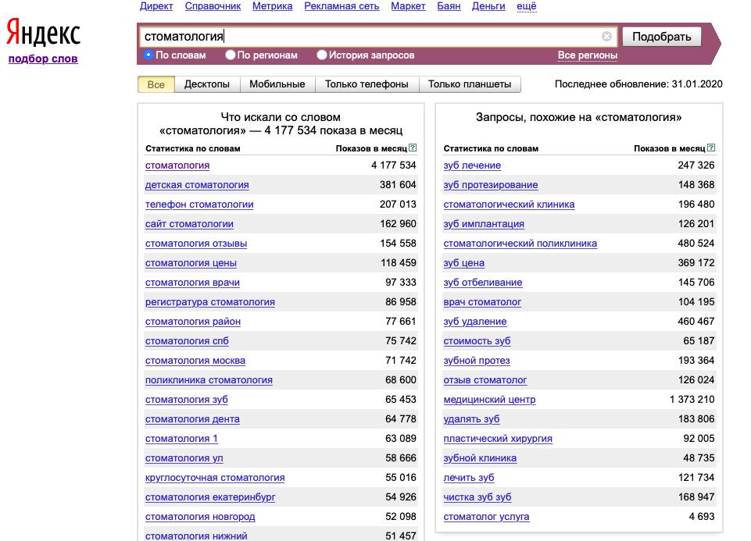Open 'Справочник' in the top menu

tap(213, 6)
